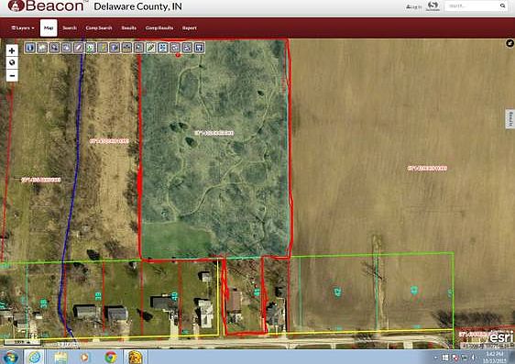This screenshot has height=364, width=515.
Task: Click inside the header search field
Action: pos(472,6)
